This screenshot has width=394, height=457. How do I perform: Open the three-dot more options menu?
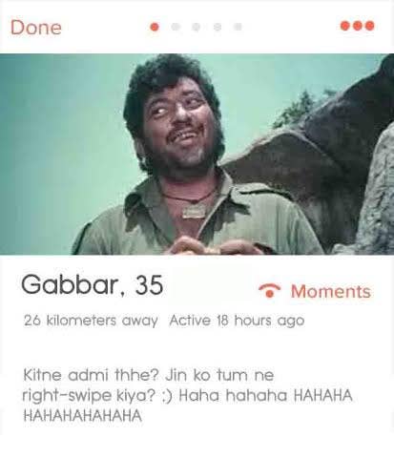pyautogui.click(x=357, y=26)
